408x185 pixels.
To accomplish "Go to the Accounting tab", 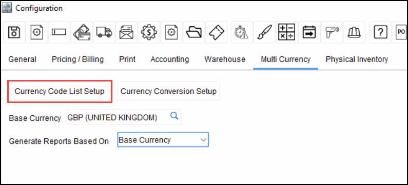I will point(170,59).
